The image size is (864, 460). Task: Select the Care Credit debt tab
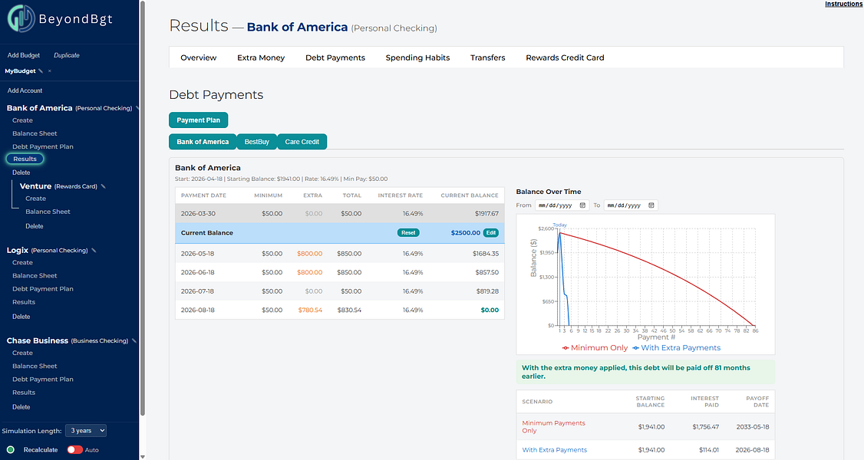point(302,141)
